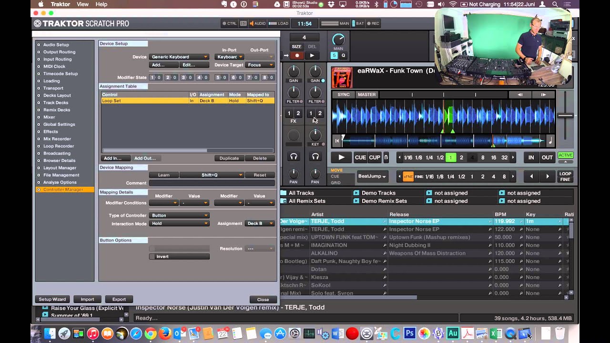The height and width of the screenshot is (343, 610).
Task: Click the Setup Wizard button
Action: 52,299
